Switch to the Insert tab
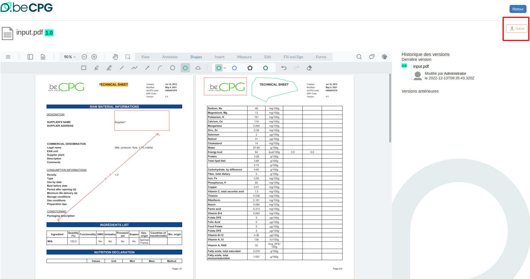 219,57
